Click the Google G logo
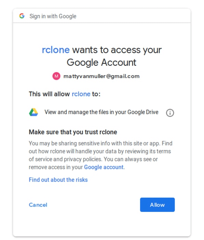 coord(22,16)
